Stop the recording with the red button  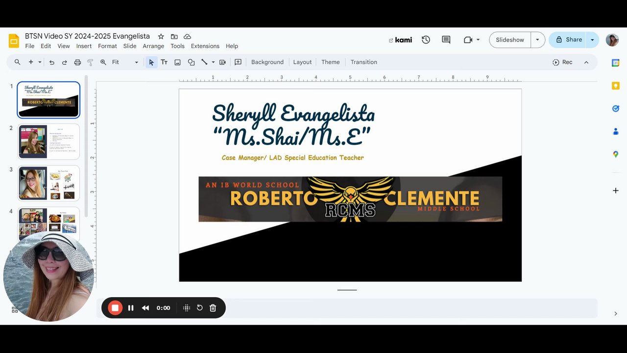115,308
